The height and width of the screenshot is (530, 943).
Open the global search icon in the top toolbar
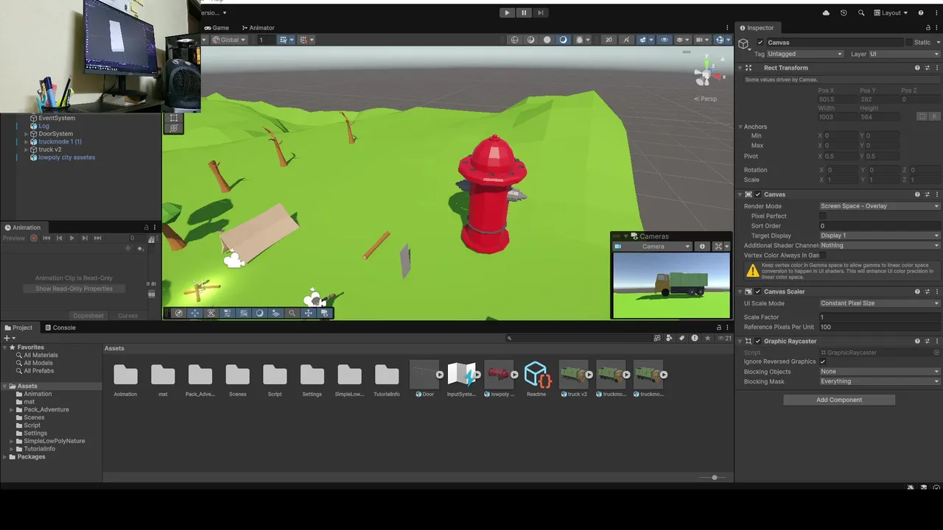861,13
